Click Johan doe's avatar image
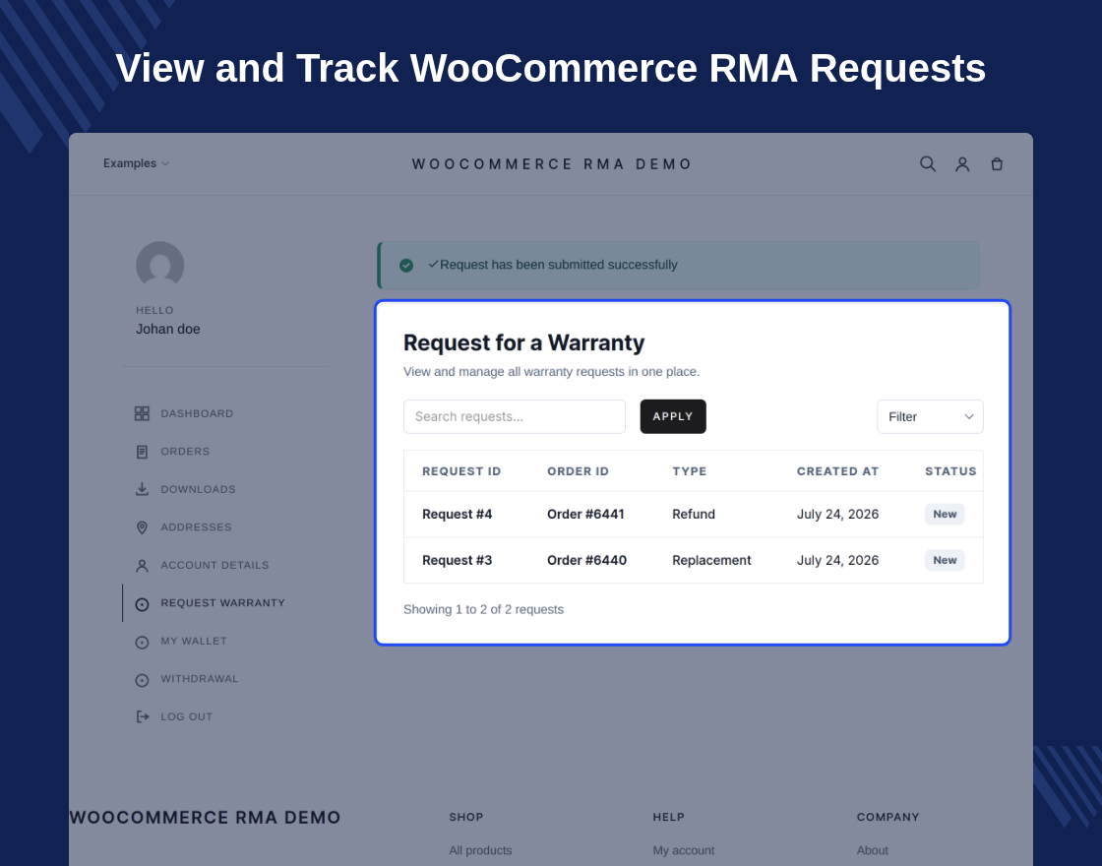Screen dimensions: 1102x866 pyautogui.click(x=160, y=265)
